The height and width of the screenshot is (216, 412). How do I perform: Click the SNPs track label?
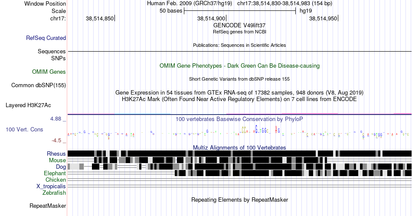pyautogui.click(x=59, y=58)
